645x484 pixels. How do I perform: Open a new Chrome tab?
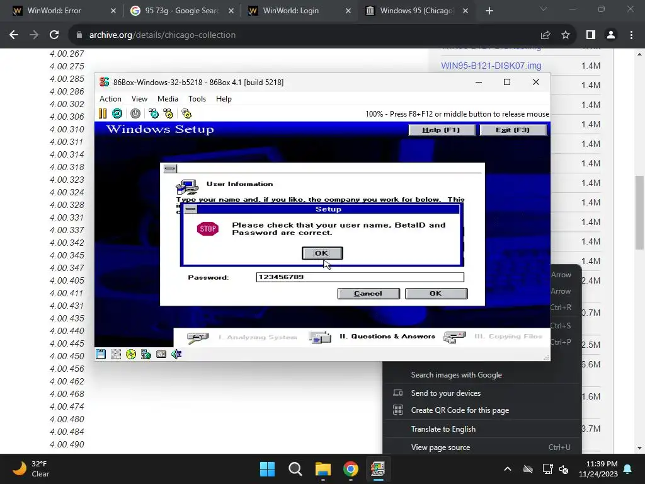489,11
